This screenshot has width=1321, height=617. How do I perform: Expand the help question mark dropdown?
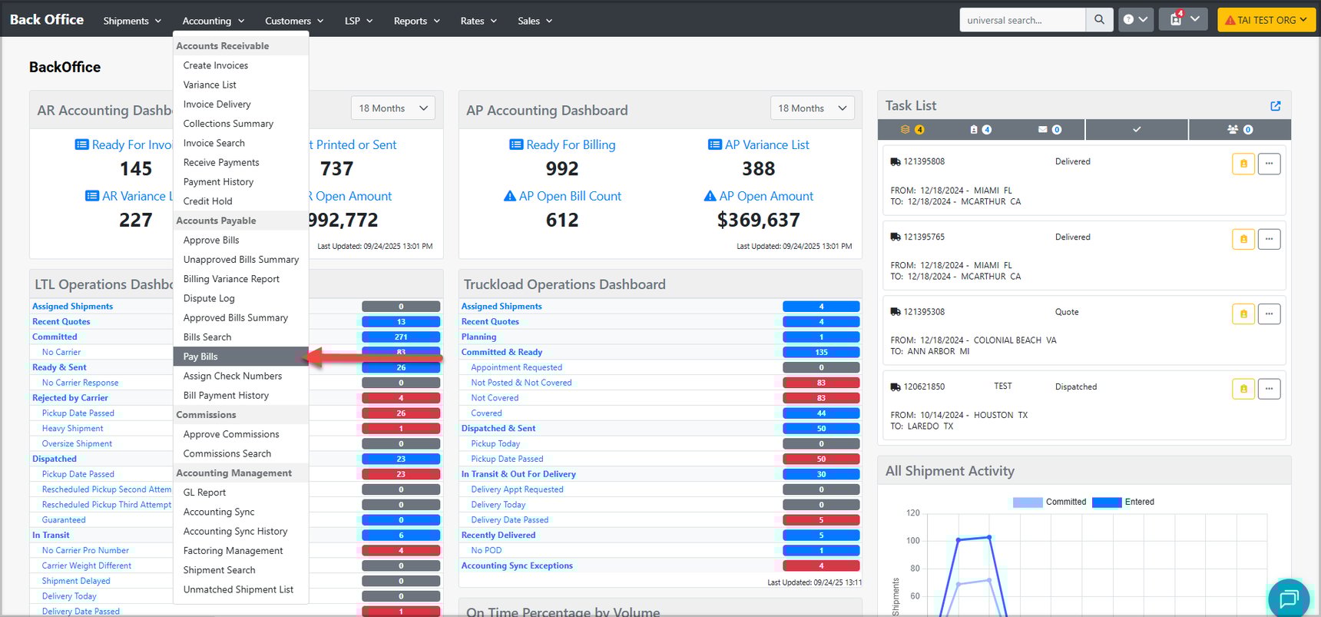point(1135,20)
